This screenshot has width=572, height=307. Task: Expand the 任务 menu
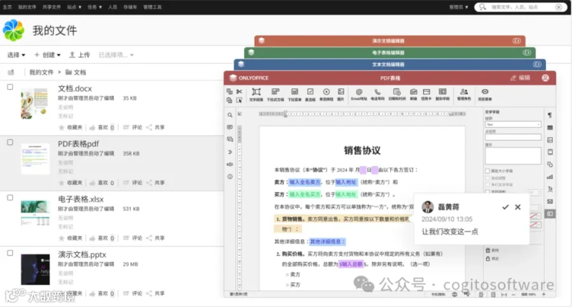(95, 7)
